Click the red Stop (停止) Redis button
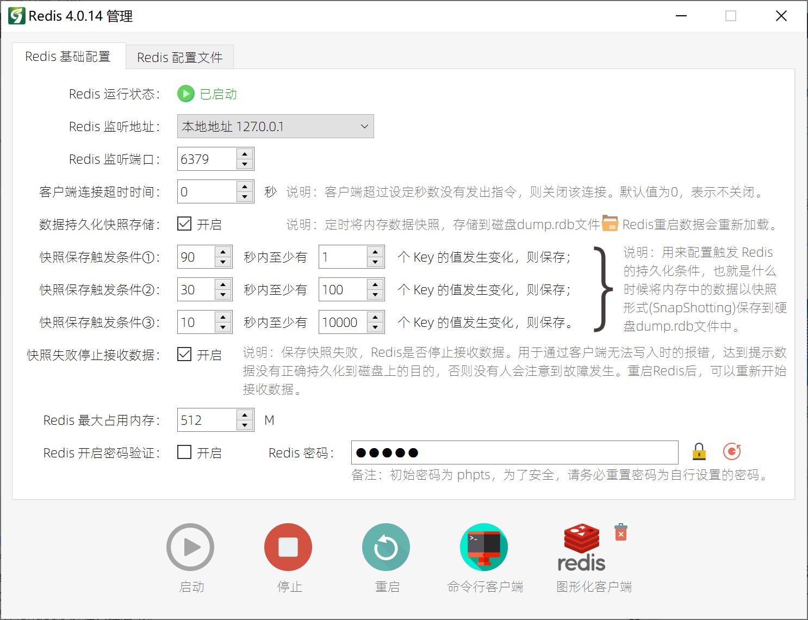 click(x=288, y=547)
